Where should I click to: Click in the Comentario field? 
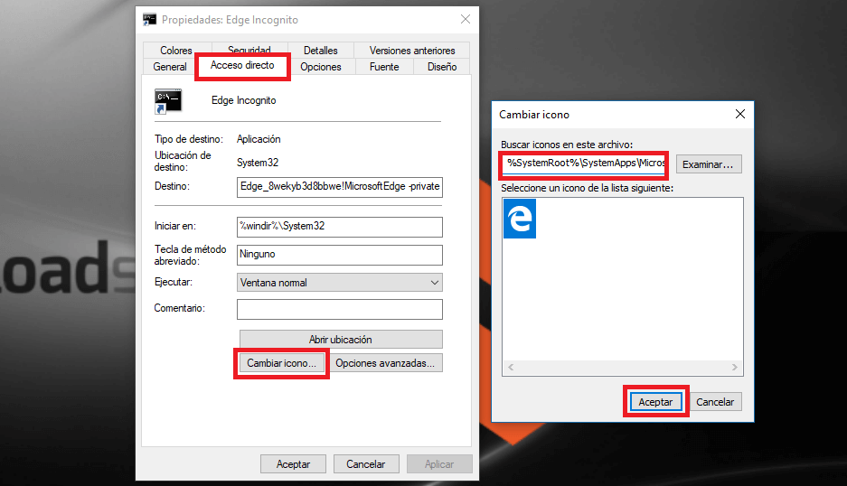click(x=340, y=310)
